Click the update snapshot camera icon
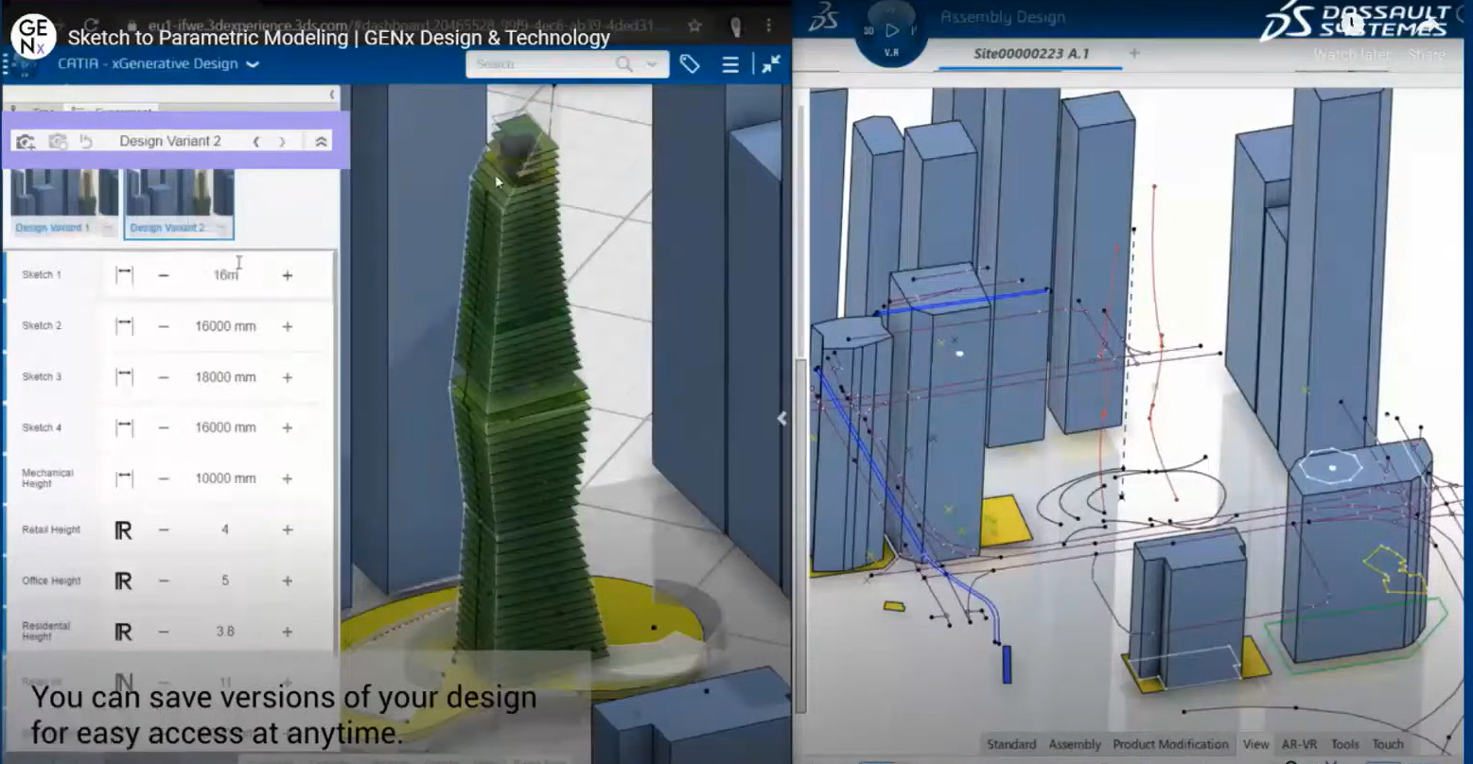The image size is (1473, 764). [x=58, y=140]
